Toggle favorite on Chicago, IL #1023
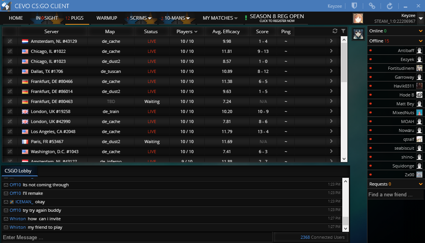This screenshot has height=243, width=425. click(x=10, y=61)
